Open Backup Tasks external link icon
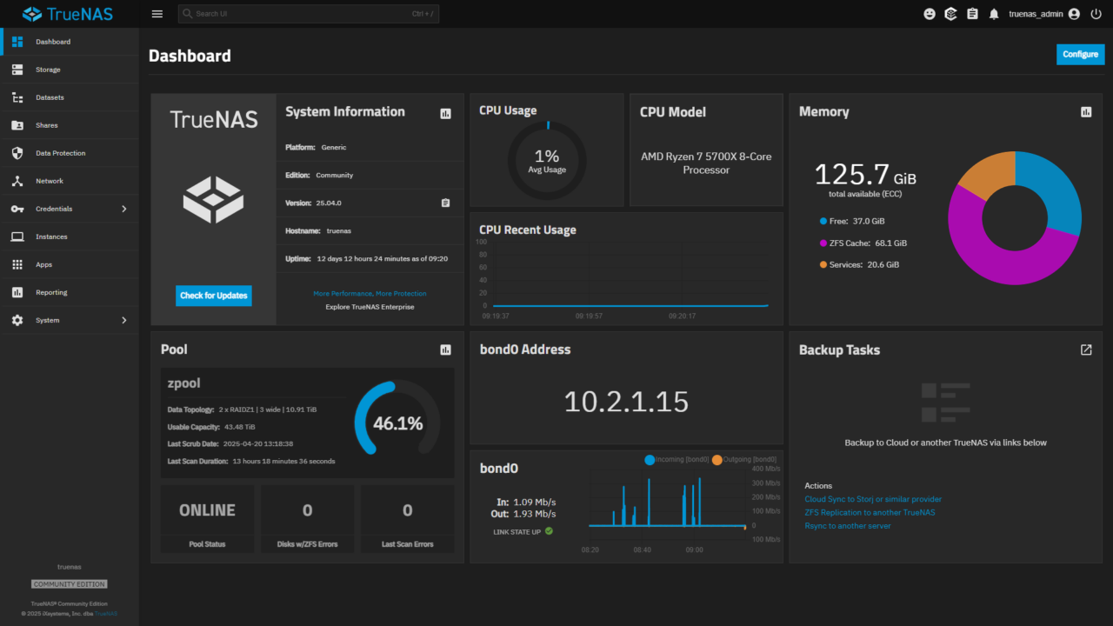The image size is (1113, 626). pyautogui.click(x=1086, y=350)
